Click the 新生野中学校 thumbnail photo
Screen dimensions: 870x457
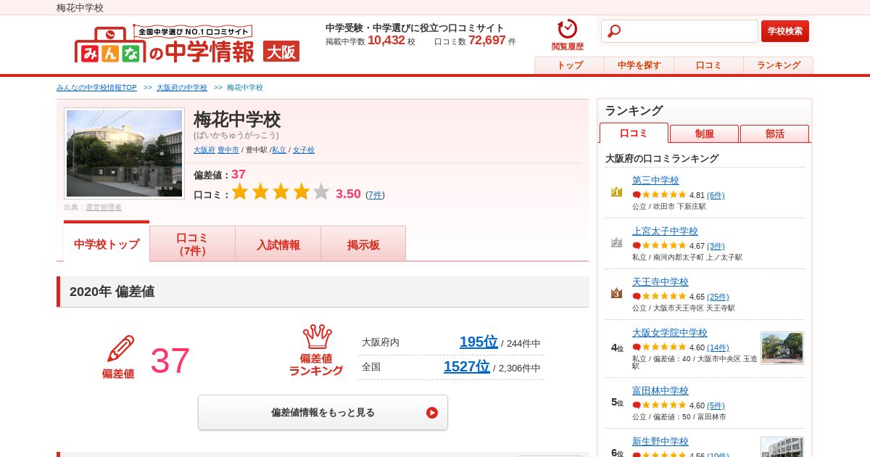pyautogui.click(x=782, y=448)
